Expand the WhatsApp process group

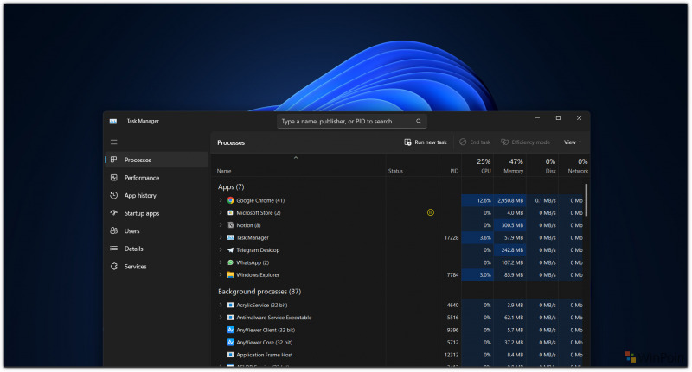click(x=221, y=262)
